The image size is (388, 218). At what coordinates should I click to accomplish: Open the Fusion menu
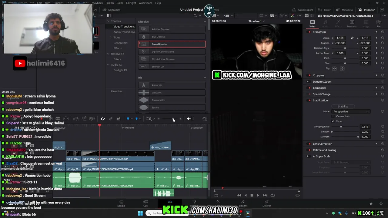pos(110,3)
